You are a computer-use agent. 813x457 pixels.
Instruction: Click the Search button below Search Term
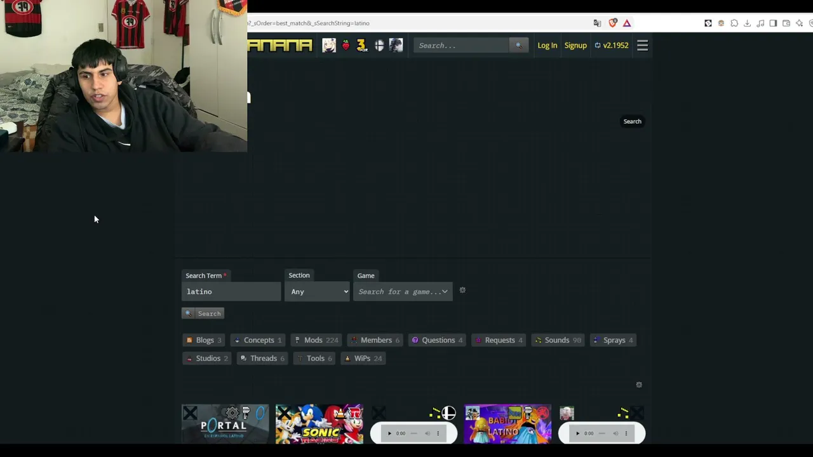tap(203, 314)
